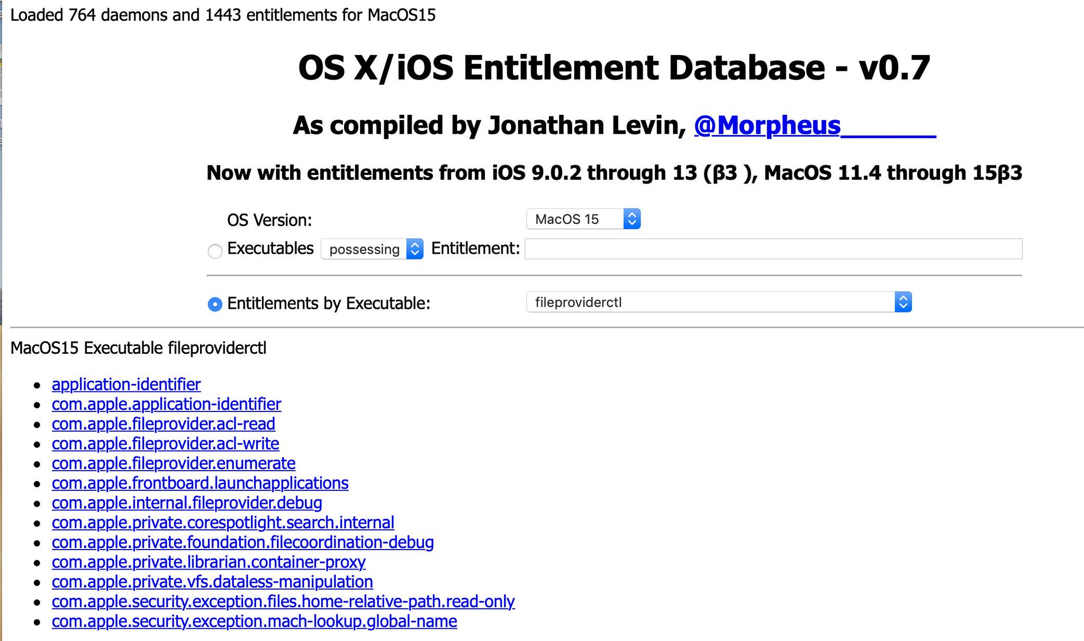This screenshot has height=641, width=1084.
Task: Click into the Entitlement text field
Action: point(773,249)
